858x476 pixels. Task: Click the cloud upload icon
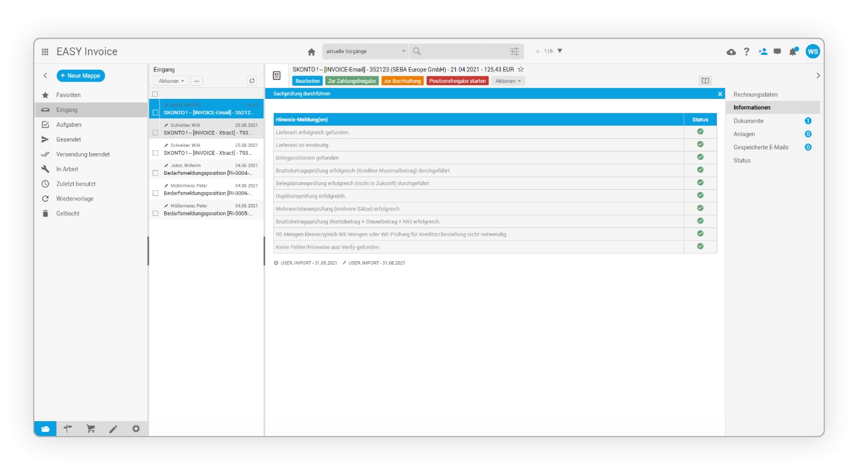(731, 51)
